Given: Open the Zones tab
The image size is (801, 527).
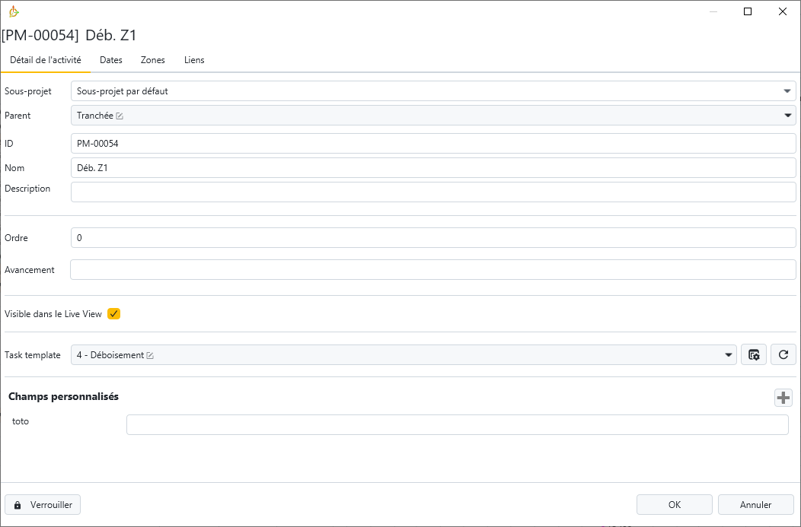Looking at the screenshot, I should coord(153,60).
